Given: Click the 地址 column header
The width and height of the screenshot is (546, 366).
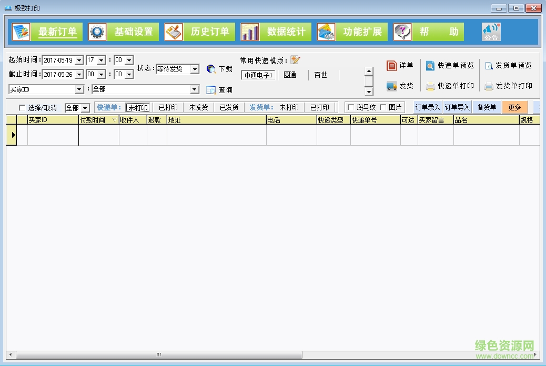Looking at the screenshot, I should (x=216, y=120).
